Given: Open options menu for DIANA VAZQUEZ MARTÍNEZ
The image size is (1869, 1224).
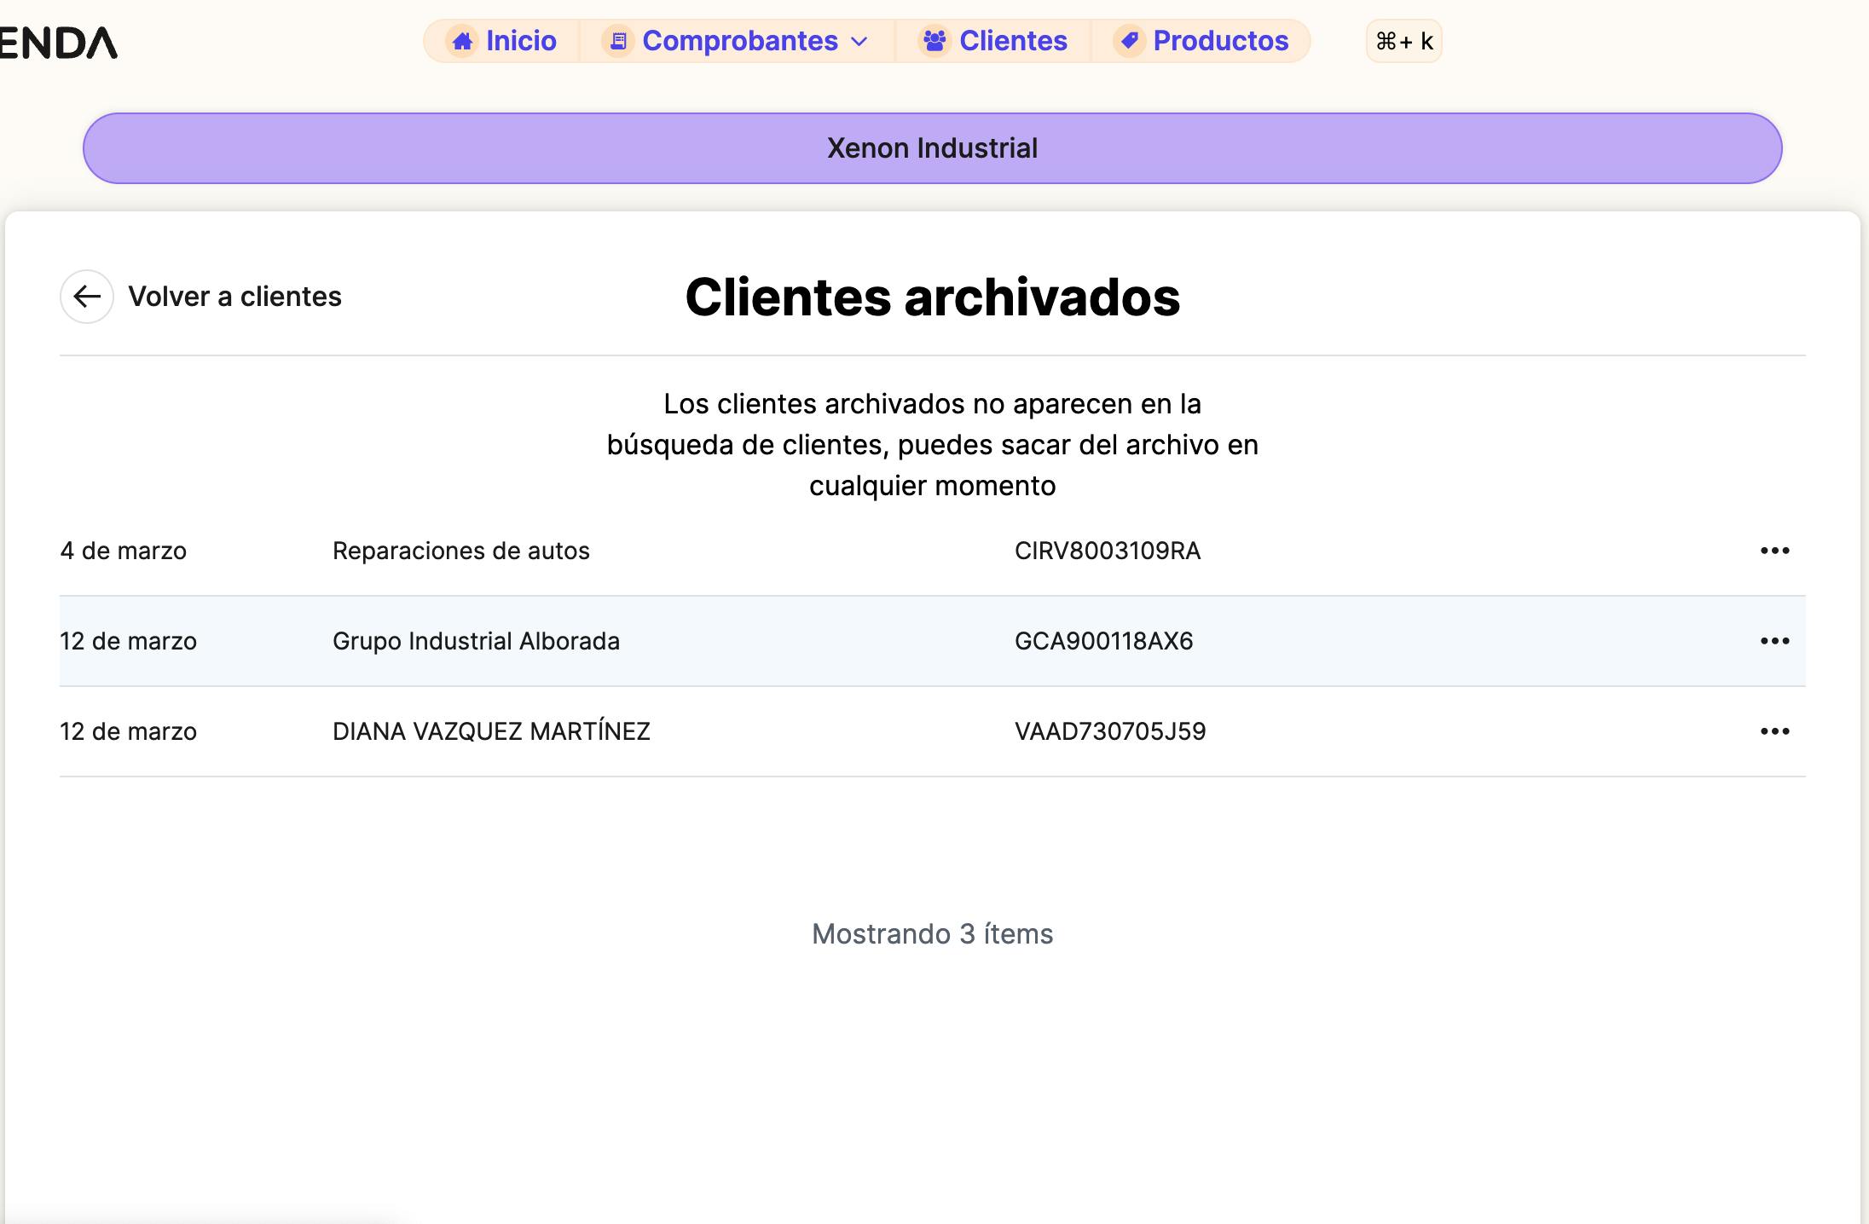Looking at the screenshot, I should pos(1774,731).
